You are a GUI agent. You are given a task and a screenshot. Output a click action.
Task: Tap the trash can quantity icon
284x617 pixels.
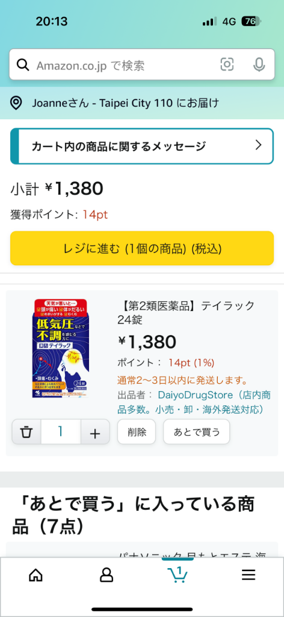coord(26,432)
